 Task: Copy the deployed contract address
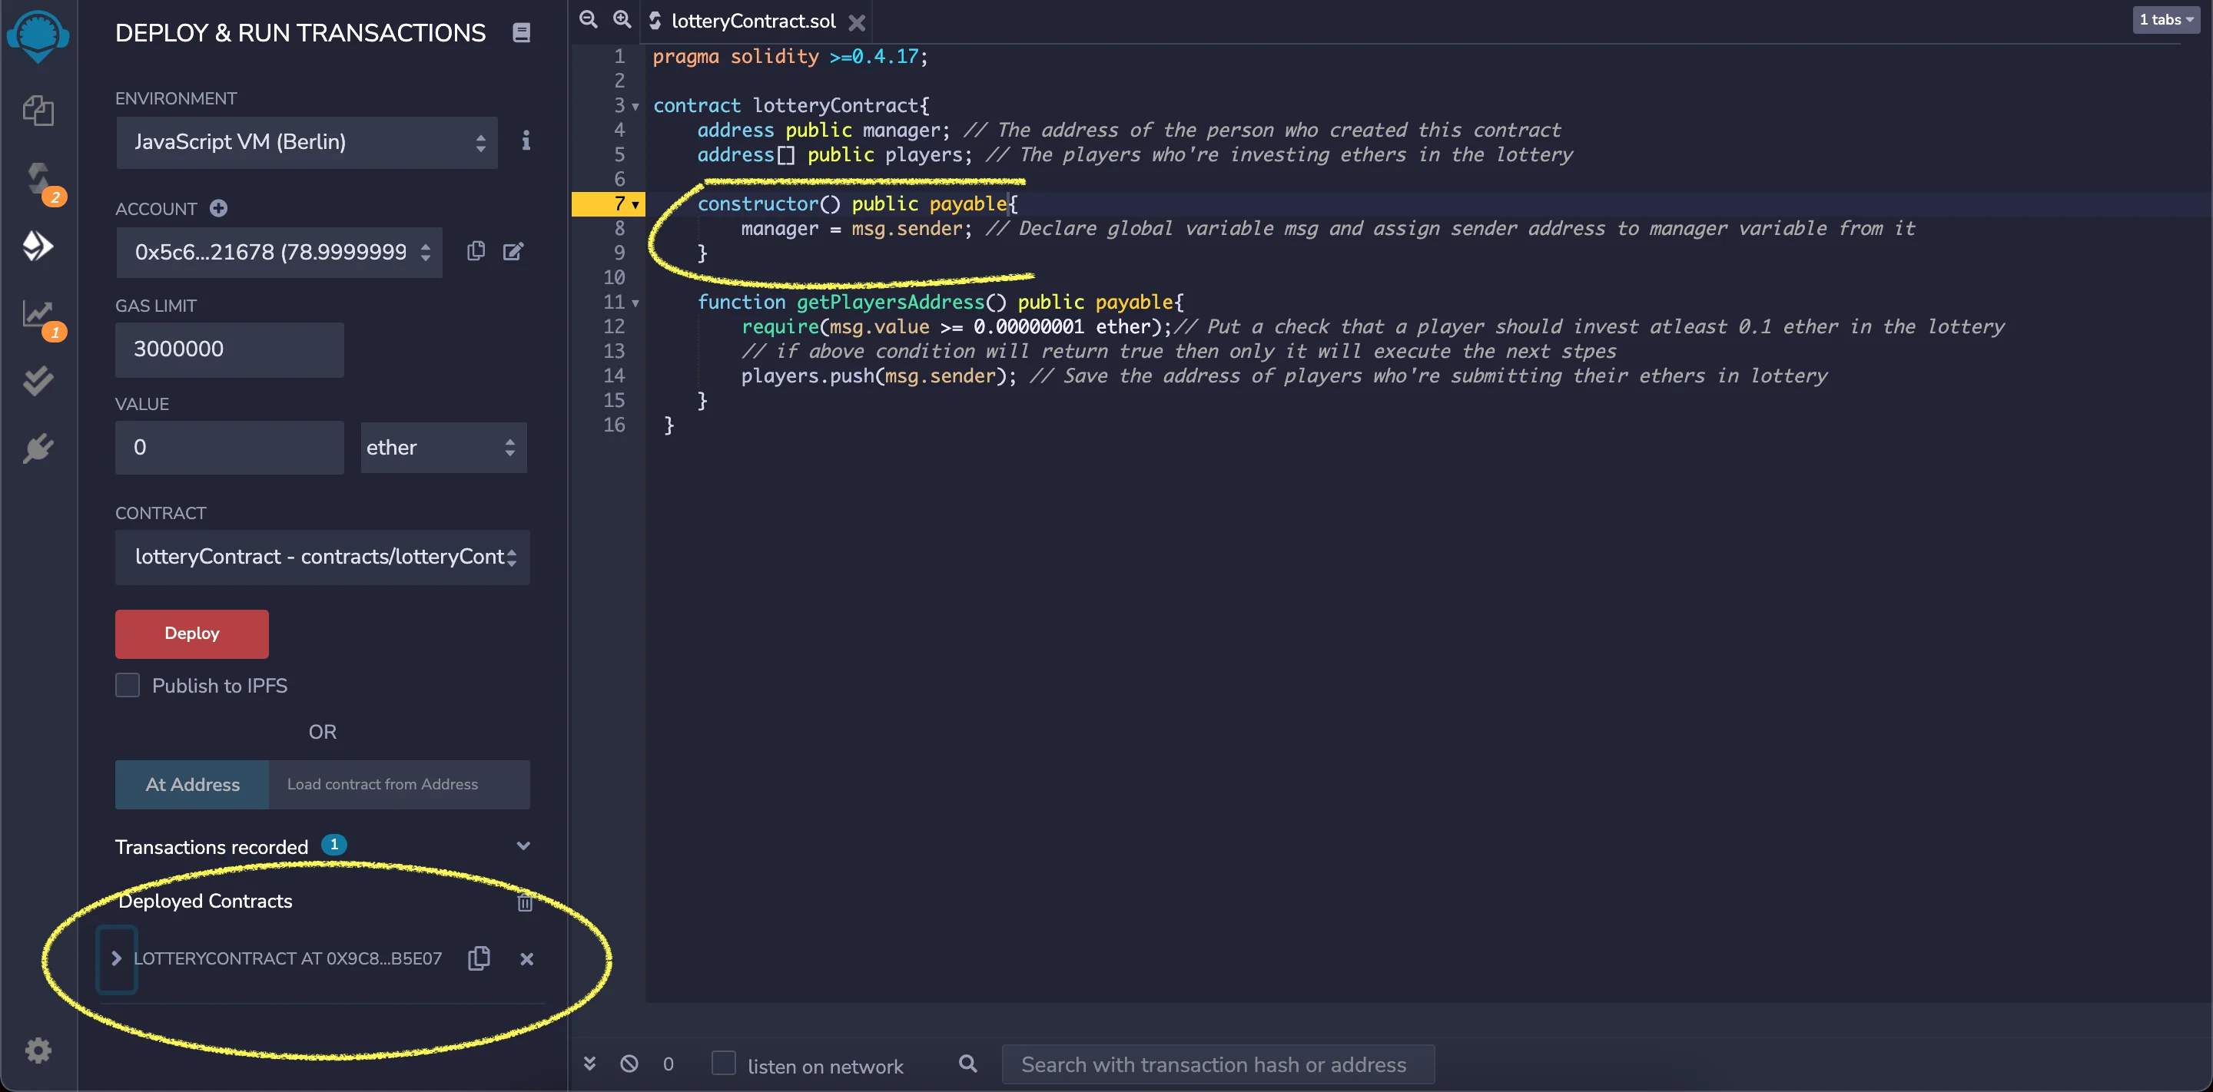[x=479, y=959]
